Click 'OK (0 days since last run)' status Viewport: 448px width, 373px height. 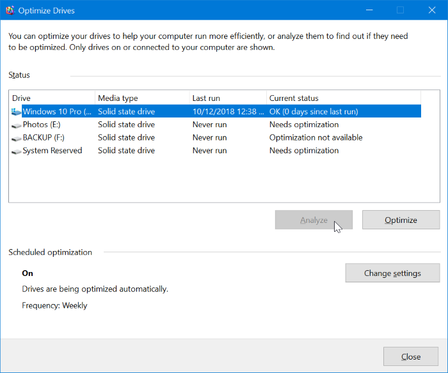(314, 112)
